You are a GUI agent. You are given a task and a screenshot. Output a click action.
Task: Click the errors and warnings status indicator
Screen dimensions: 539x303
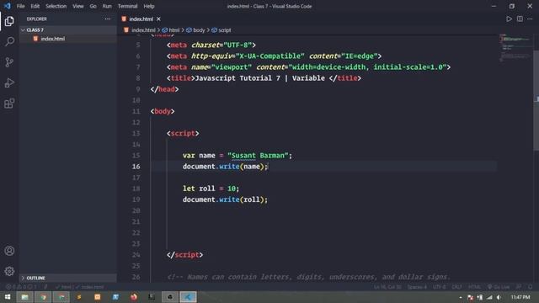point(21,287)
